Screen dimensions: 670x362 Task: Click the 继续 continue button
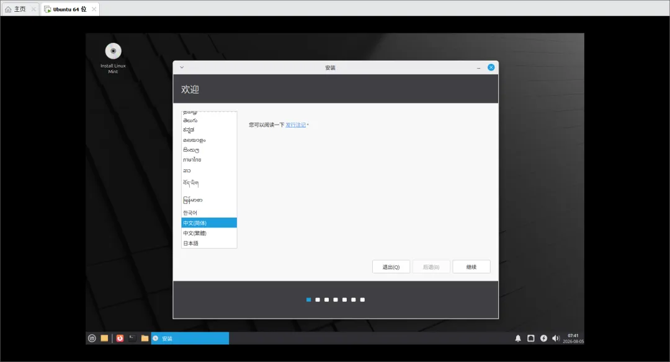click(x=471, y=267)
